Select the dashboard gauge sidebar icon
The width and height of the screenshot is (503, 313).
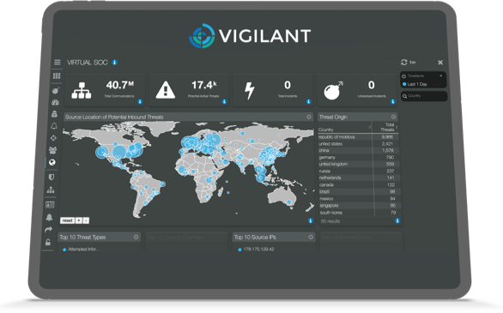tap(55, 103)
